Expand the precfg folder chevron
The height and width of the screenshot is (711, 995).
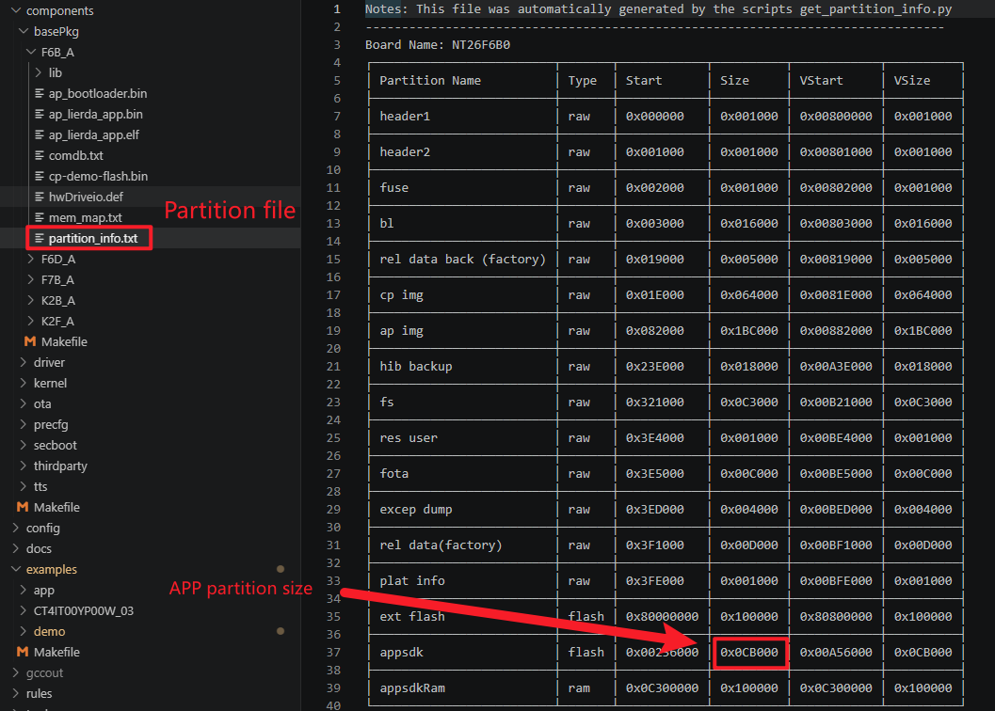pyautogui.click(x=24, y=424)
